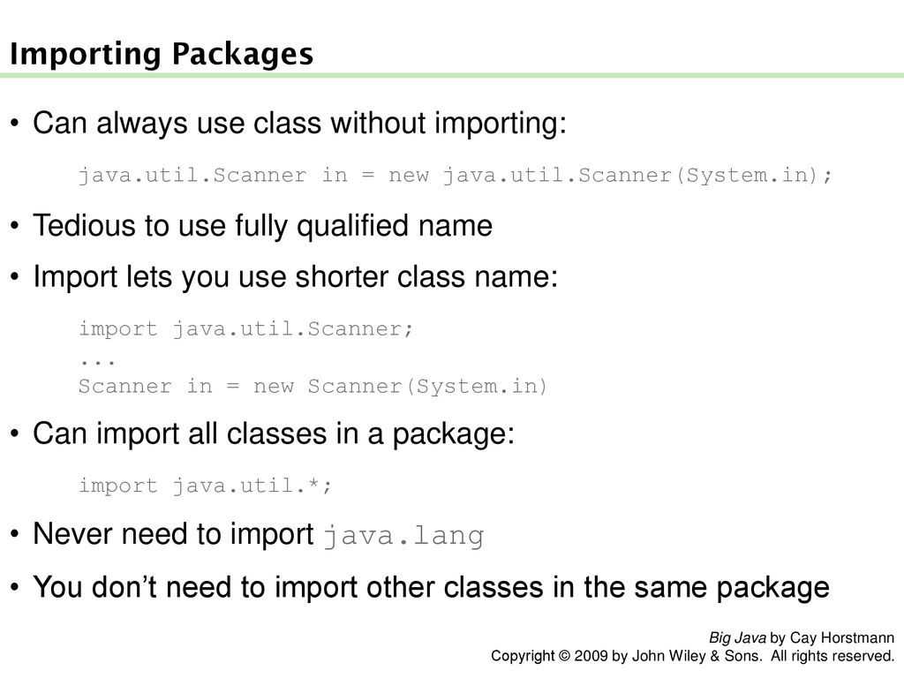904x678 pixels.
Task: Click 'Can import all classes in a package' bullet
Action: [274, 434]
